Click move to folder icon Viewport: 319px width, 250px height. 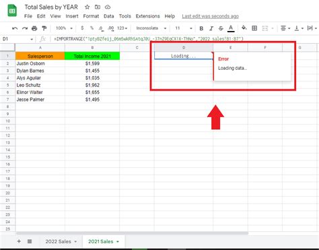pos(98,7)
